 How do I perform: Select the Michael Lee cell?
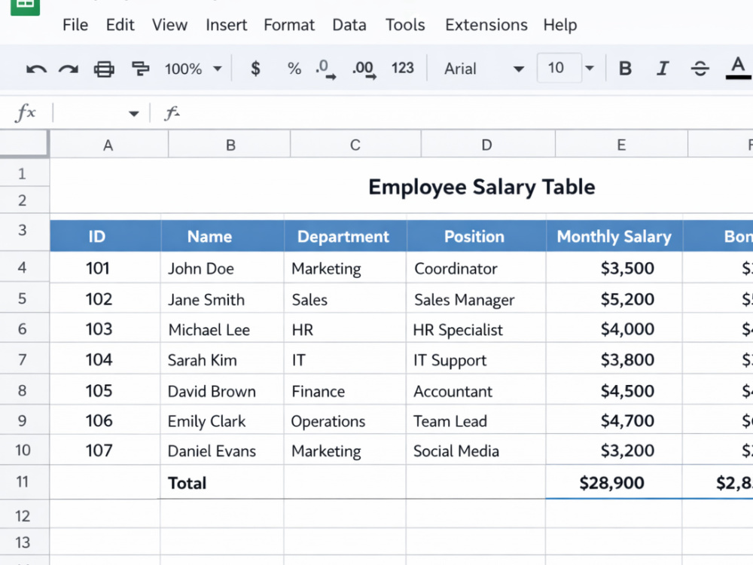click(222, 329)
